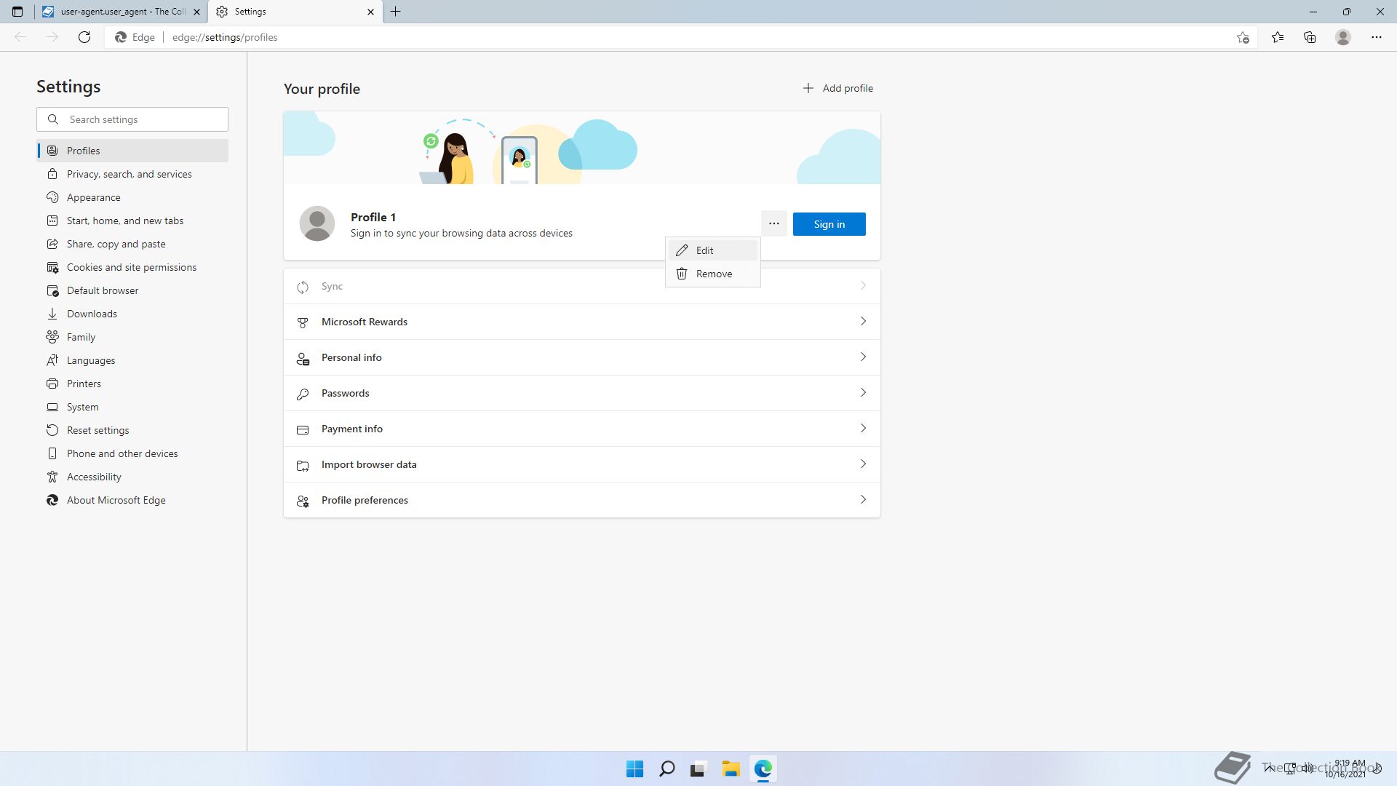Viewport: 1397px width, 786px height.
Task: Open the Collections toolbar icon
Action: click(1310, 37)
